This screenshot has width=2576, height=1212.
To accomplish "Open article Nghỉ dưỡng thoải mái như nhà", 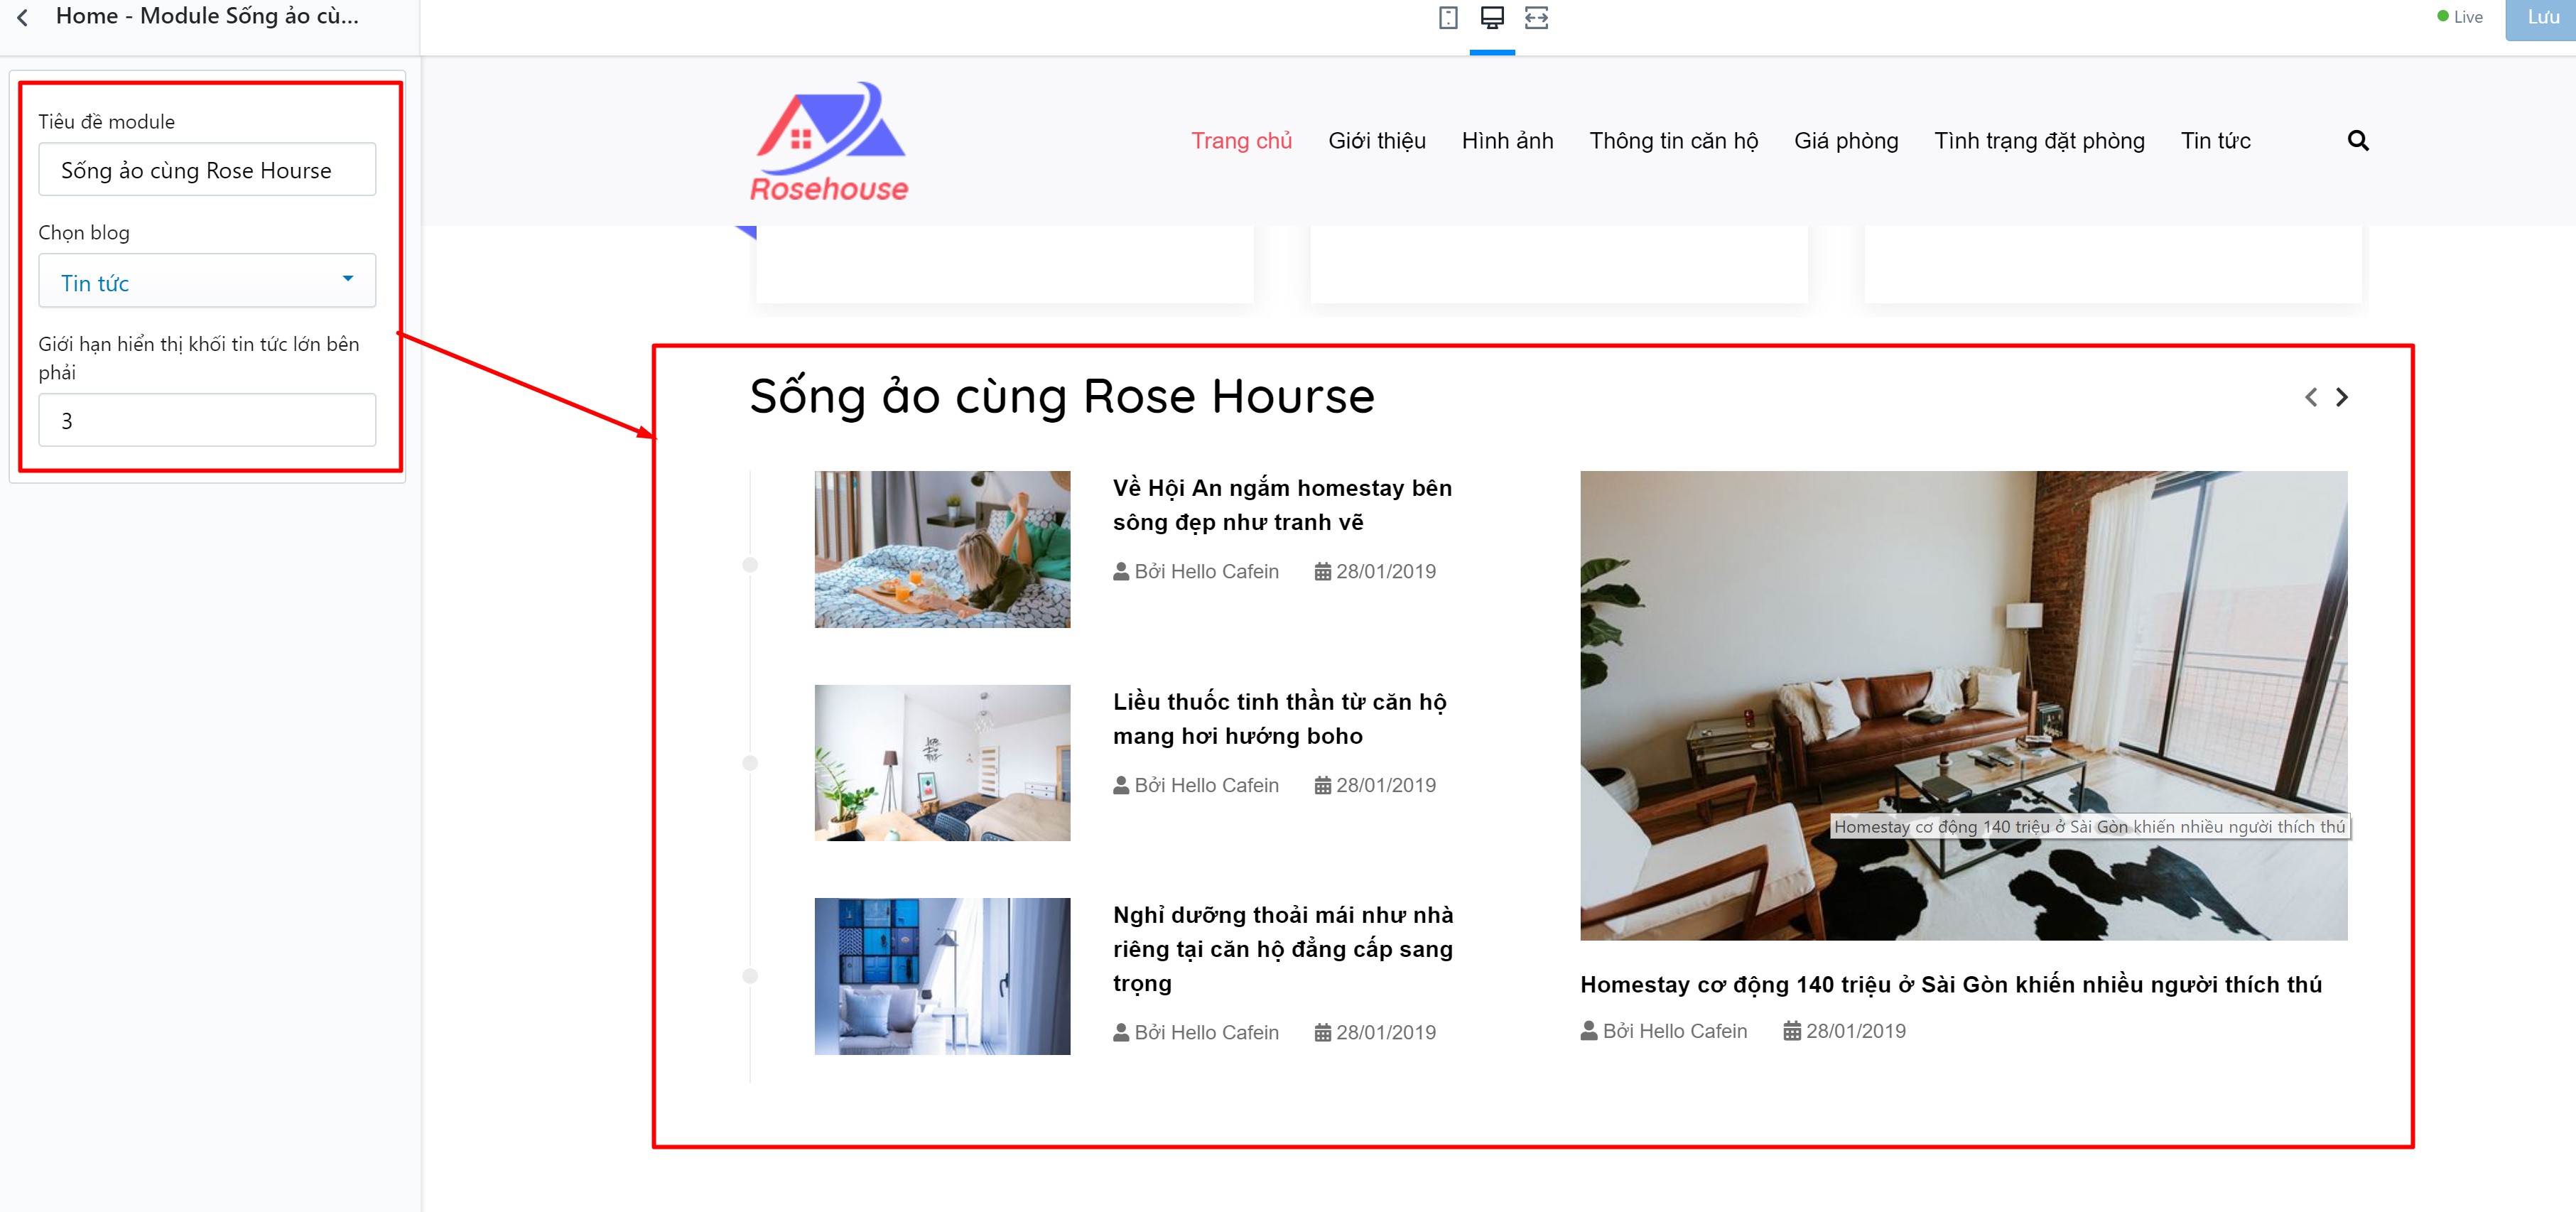I will (x=1283, y=949).
